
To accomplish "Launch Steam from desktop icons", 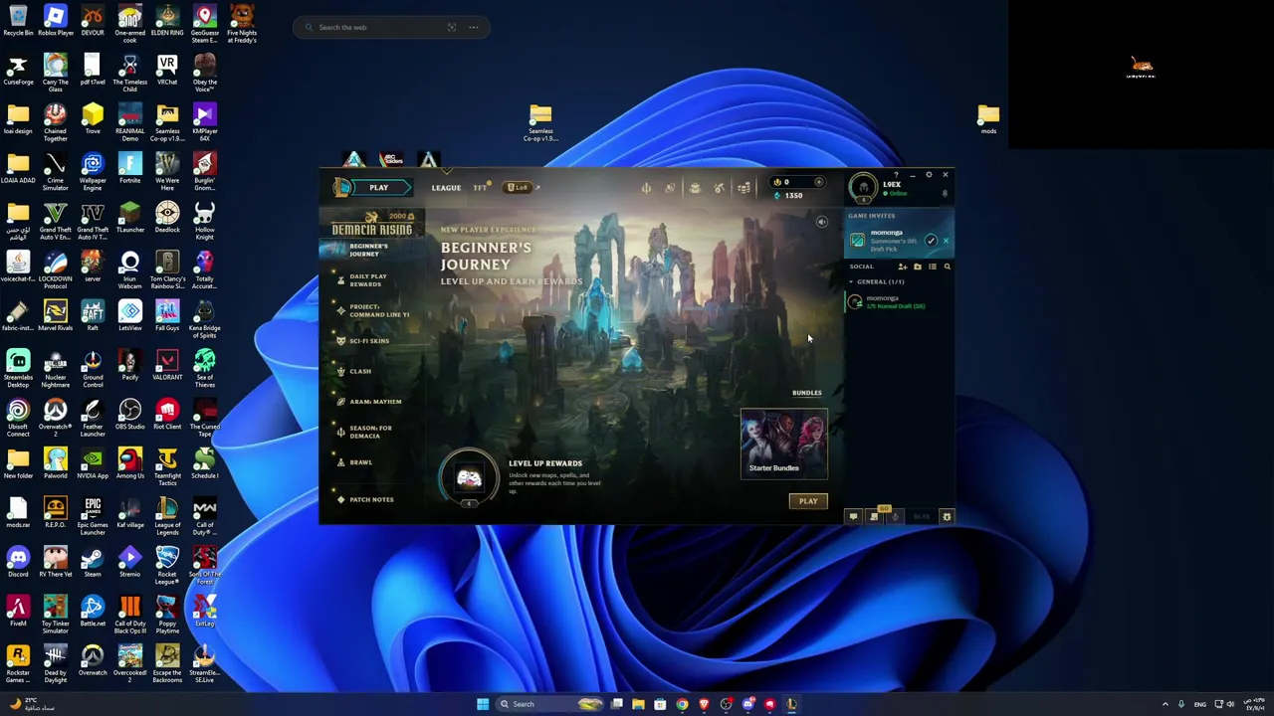I will (93, 561).
